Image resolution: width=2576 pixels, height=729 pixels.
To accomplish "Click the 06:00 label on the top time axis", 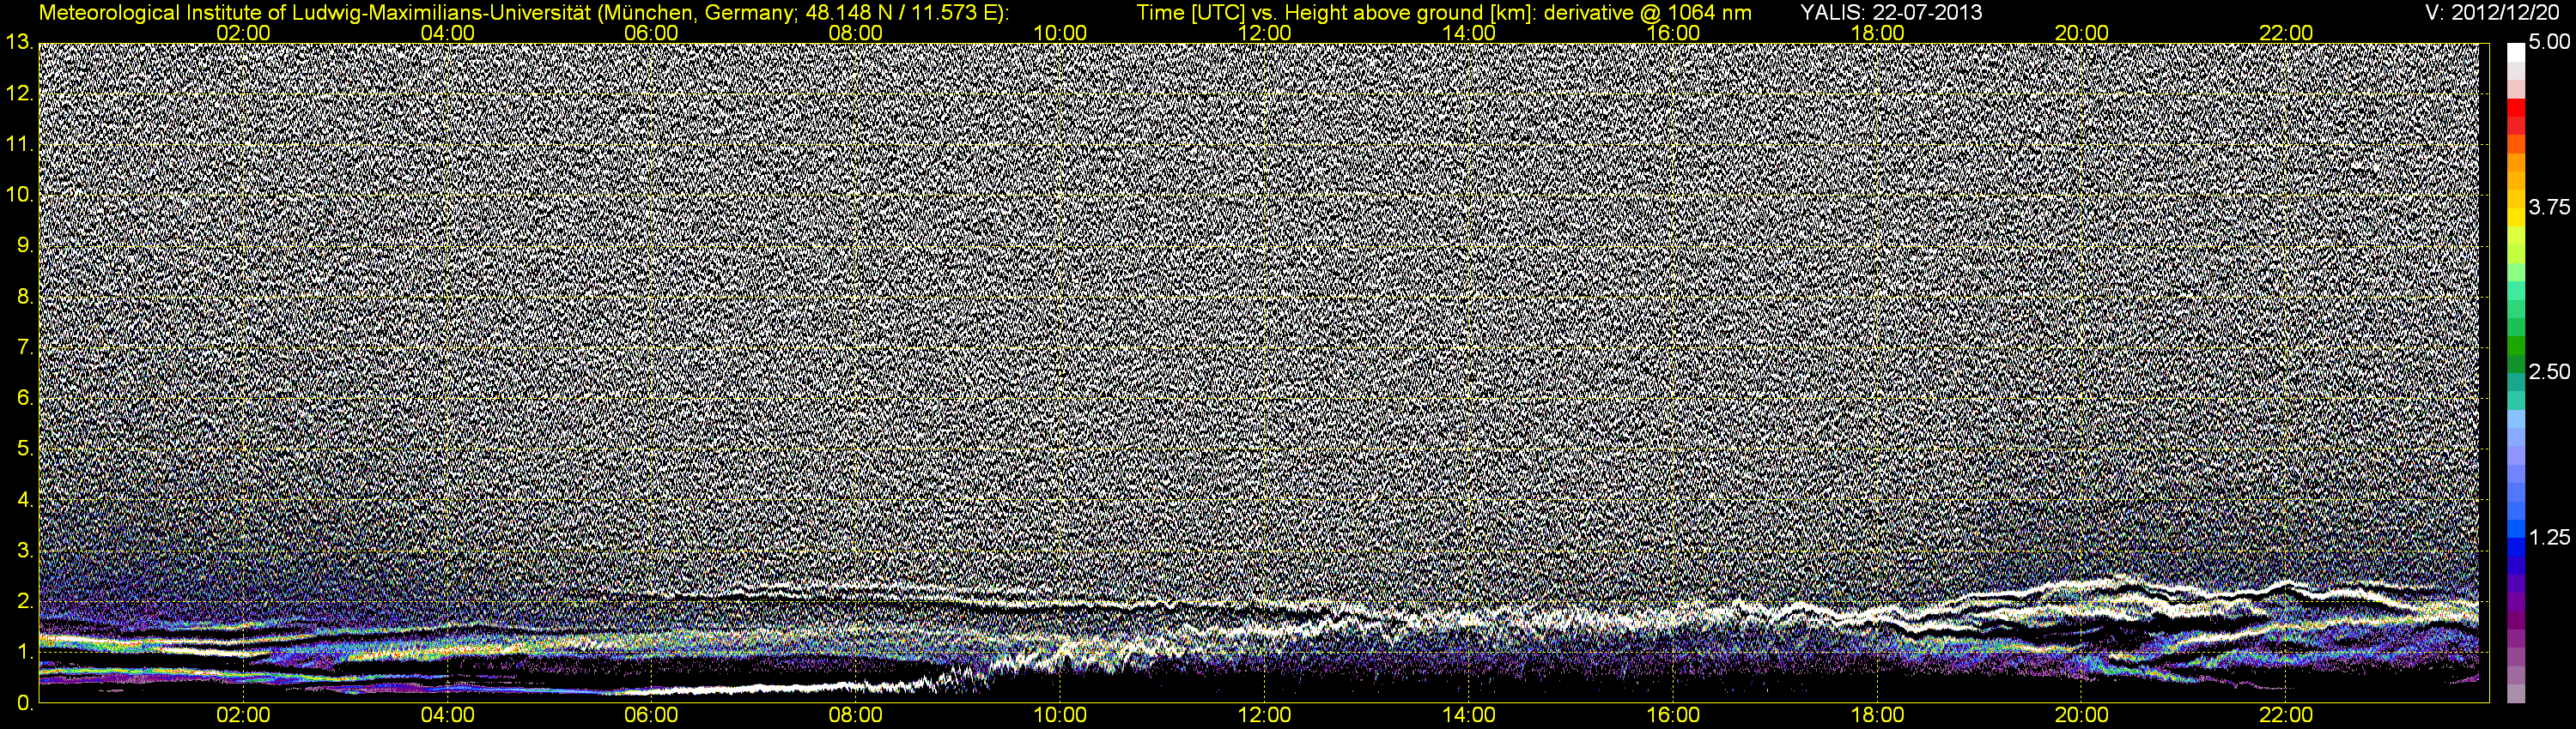I will pyautogui.click(x=651, y=33).
